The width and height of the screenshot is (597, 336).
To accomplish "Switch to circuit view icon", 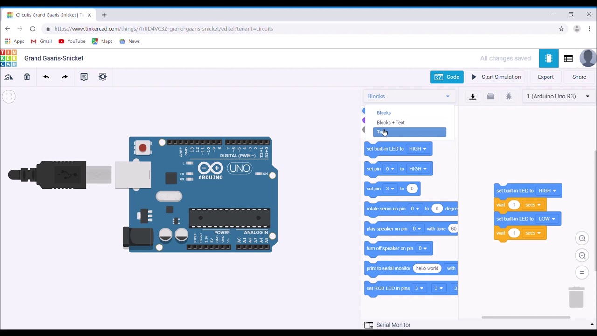I will coord(548,58).
